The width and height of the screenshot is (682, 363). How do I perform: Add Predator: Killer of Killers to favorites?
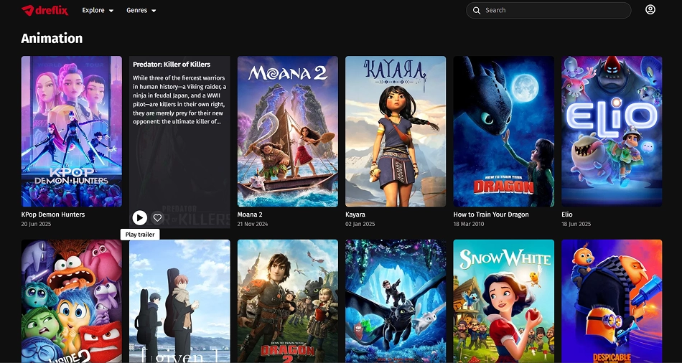pyautogui.click(x=157, y=217)
